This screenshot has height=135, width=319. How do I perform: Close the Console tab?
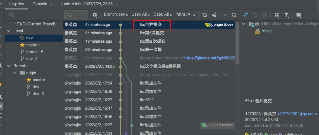[51, 4]
